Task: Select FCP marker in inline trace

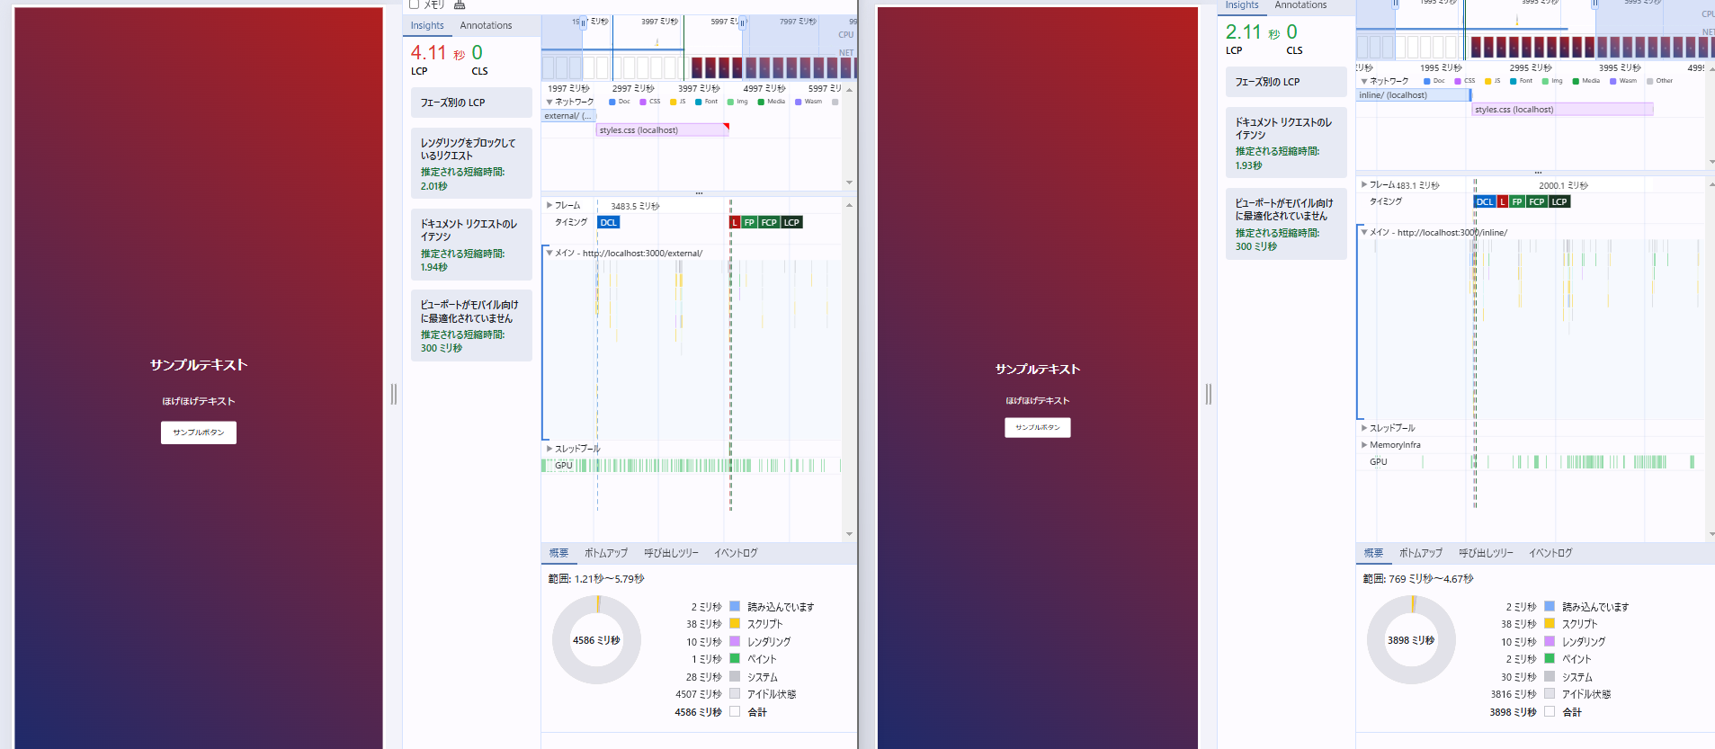Action: tap(1537, 201)
